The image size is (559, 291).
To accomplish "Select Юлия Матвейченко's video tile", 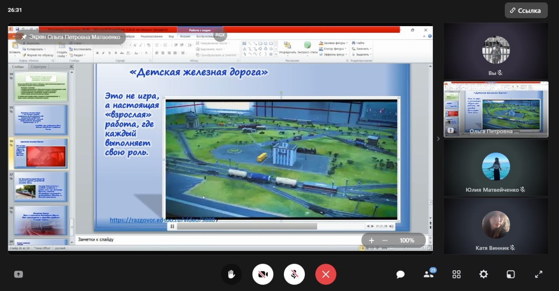I will click(x=496, y=168).
